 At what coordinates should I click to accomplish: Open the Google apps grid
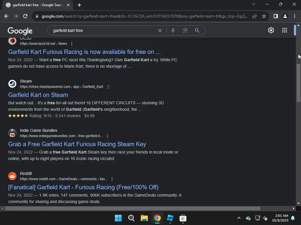coord(285,30)
